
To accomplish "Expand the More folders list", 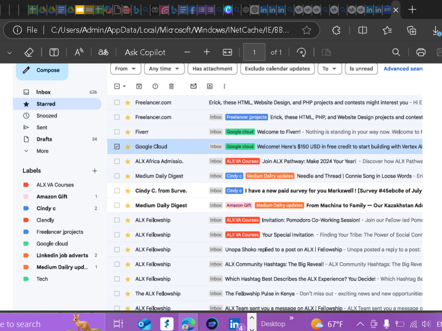I will click(x=42, y=151).
